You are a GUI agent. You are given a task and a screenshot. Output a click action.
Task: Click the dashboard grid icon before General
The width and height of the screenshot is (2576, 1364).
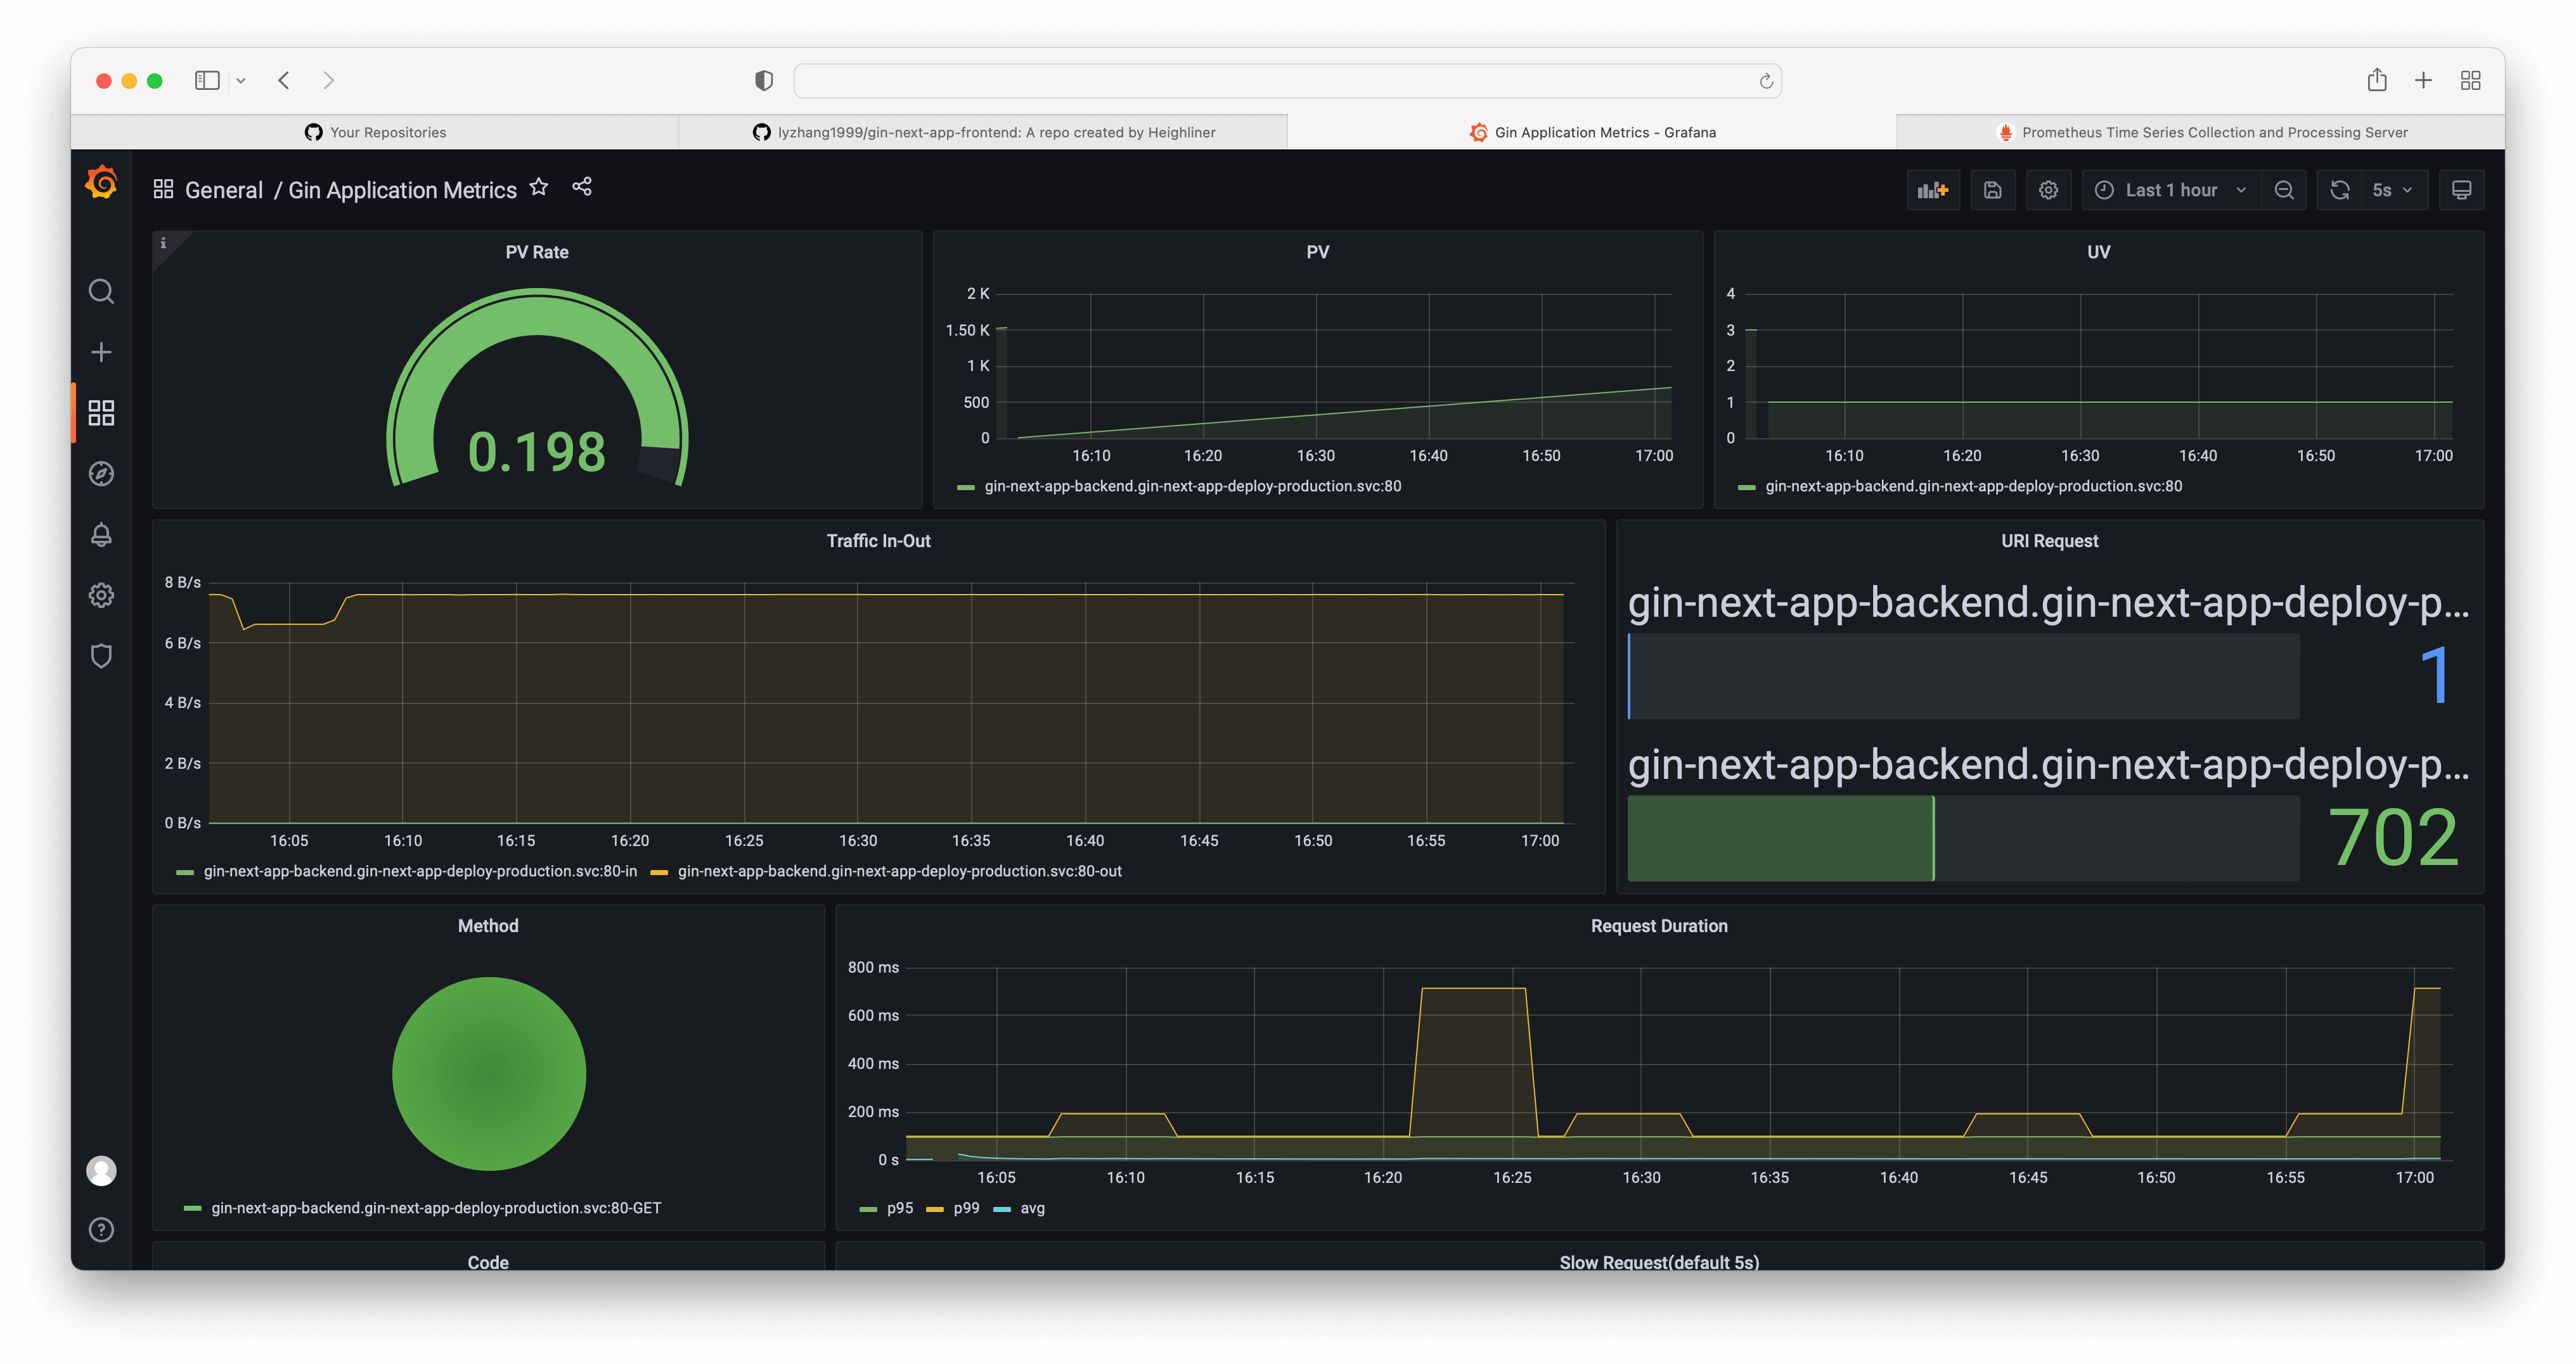click(x=163, y=189)
